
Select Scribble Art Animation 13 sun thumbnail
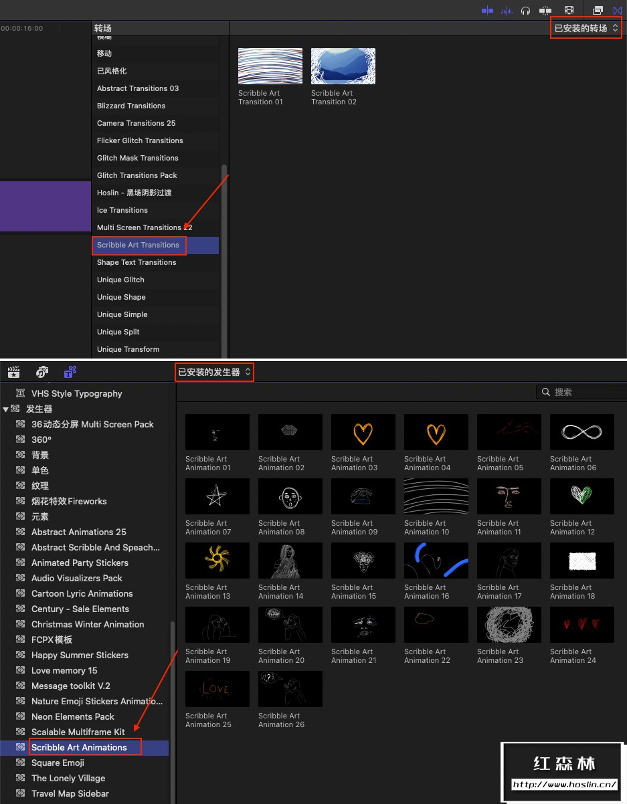(x=217, y=561)
